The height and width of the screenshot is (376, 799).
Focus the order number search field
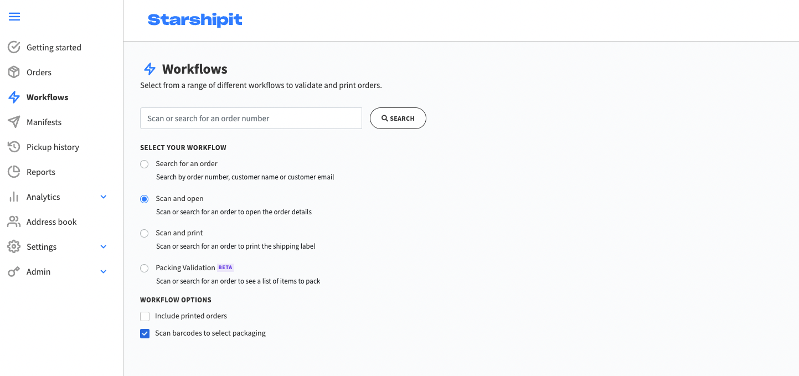(251, 119)
